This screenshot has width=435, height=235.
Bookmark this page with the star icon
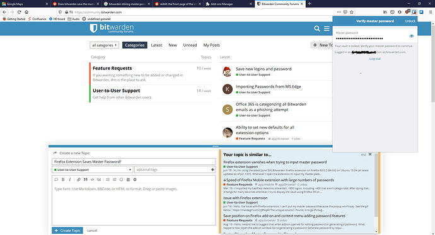(352, 12)
